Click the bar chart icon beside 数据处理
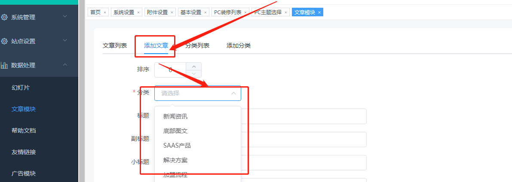Viewport: 512px width, 182px height. [4, 65]
